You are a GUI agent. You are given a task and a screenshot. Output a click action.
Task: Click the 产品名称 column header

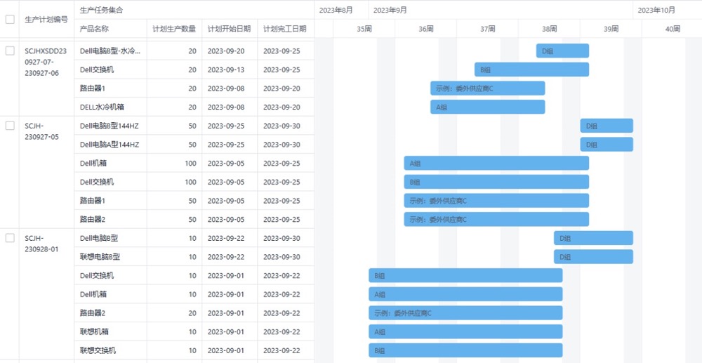click(x=95, y=29)
